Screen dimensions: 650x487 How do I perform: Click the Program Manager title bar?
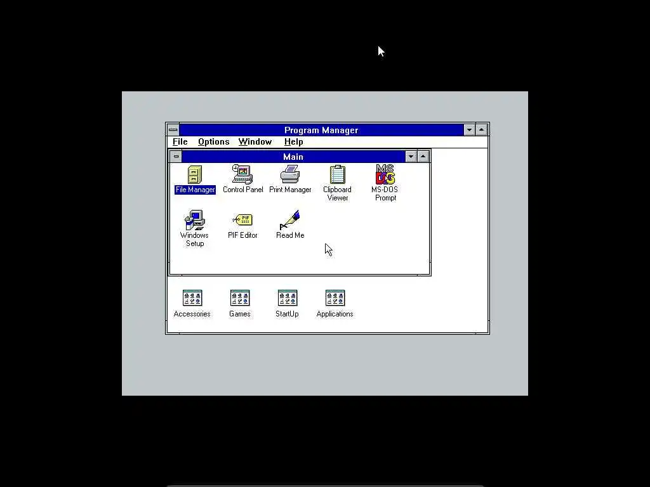tap(321, 130)
